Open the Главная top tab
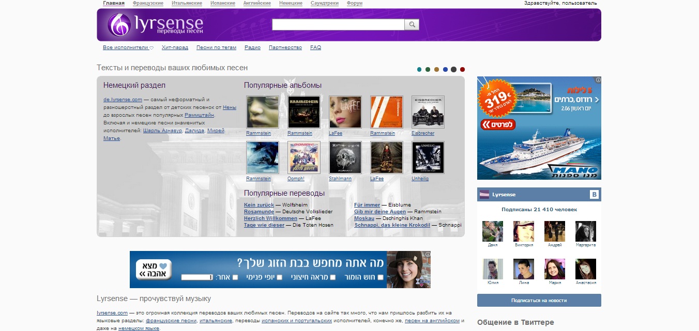This screenshot has height=331, width=699. (x=114, y=3)
